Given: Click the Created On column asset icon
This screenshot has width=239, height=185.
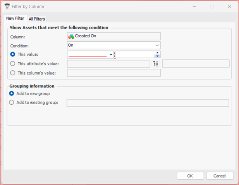Looking at the screenshot, I should (x=71, y=36).
